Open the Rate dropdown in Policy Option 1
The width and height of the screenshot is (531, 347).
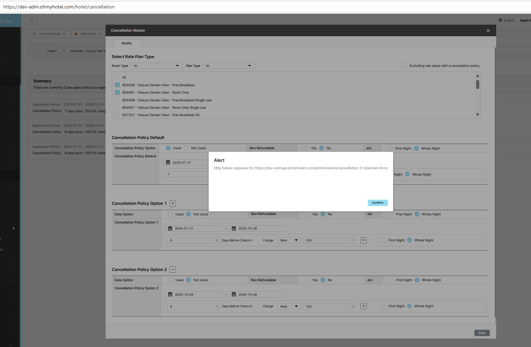point(289,240)
